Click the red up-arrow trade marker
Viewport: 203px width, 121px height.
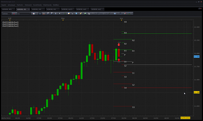119,60
